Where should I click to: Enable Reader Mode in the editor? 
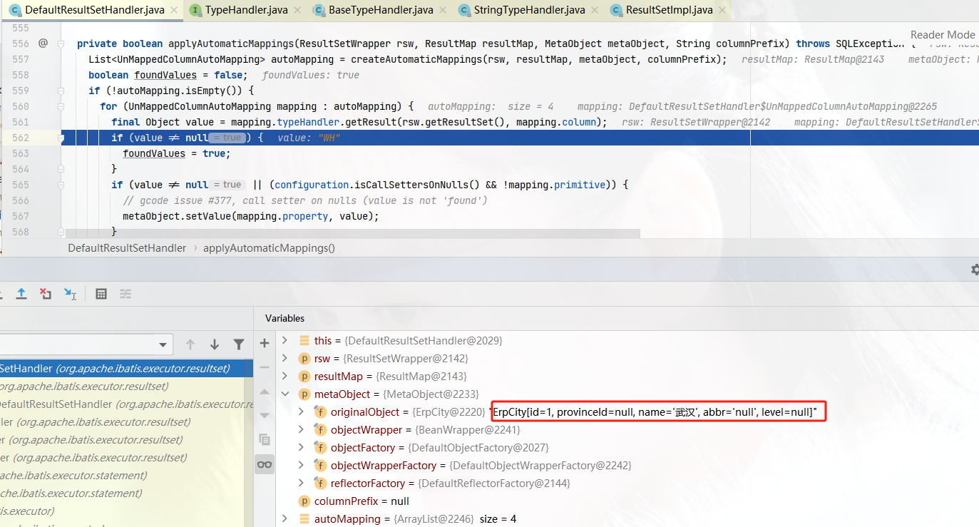coord(942,34)
